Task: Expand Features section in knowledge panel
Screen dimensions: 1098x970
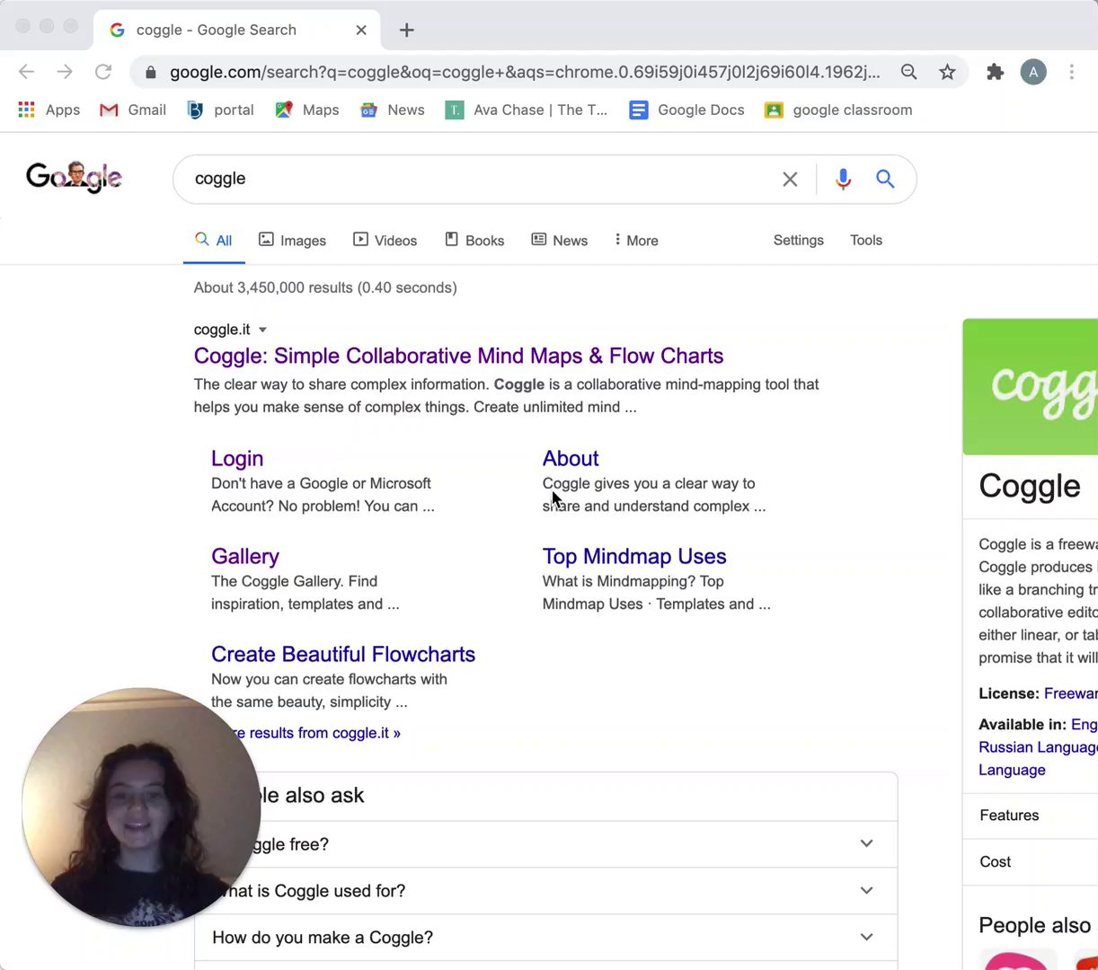Action: 1031,816
